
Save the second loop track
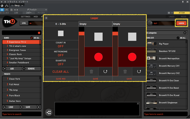pyautogui.click(x=129, y=79)
